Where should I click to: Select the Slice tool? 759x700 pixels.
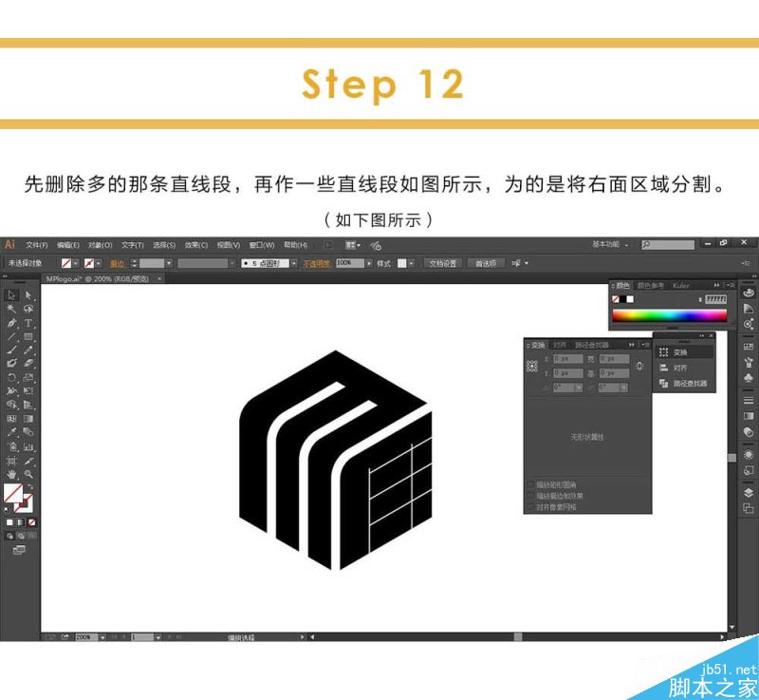click(28, 461)
